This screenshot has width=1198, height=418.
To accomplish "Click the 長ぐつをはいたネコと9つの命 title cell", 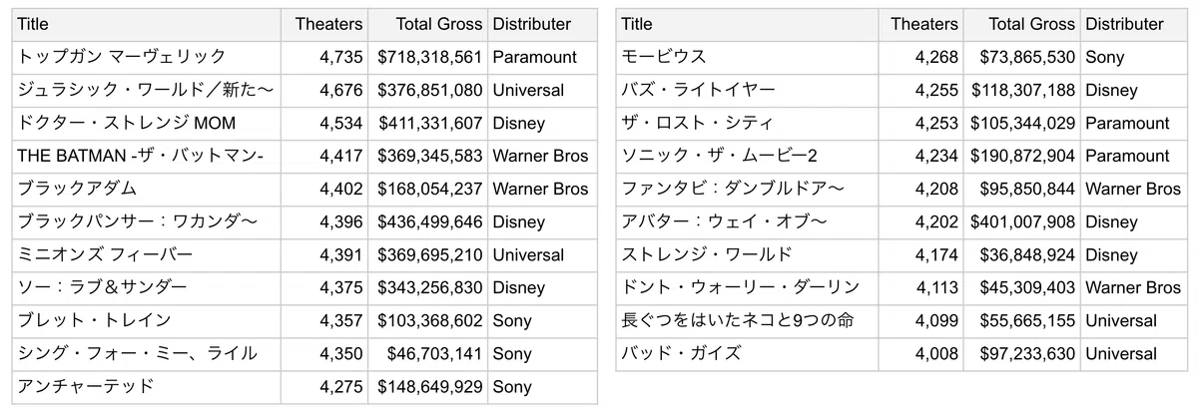I will point(746,320).
